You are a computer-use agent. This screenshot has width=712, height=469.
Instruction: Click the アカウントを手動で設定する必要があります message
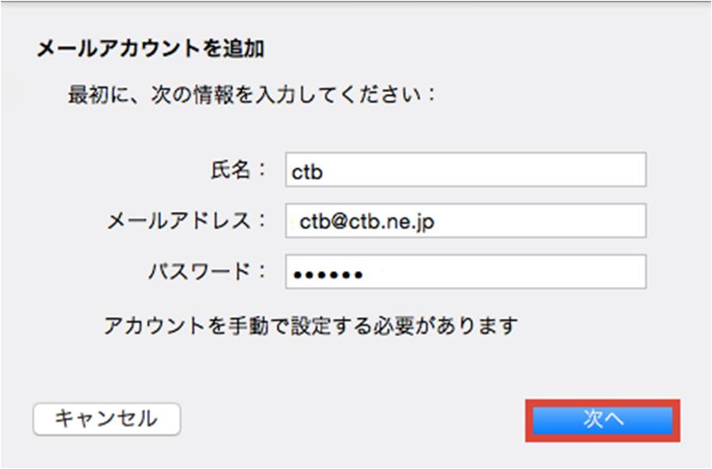tap(311, 326)
